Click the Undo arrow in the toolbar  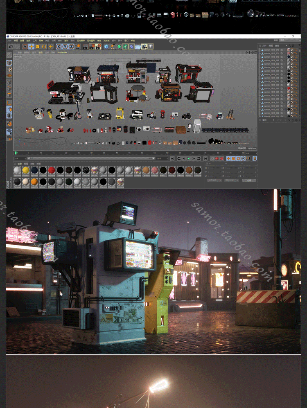(x=11, y=47)
